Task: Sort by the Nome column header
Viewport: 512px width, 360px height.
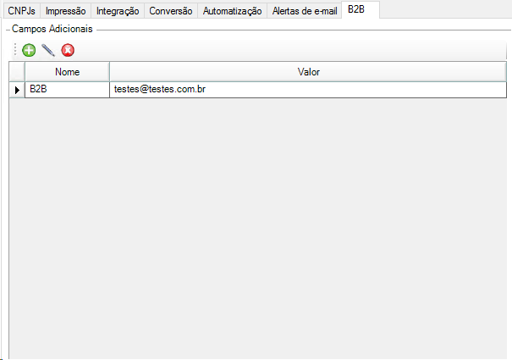Action: coord(67,72)
